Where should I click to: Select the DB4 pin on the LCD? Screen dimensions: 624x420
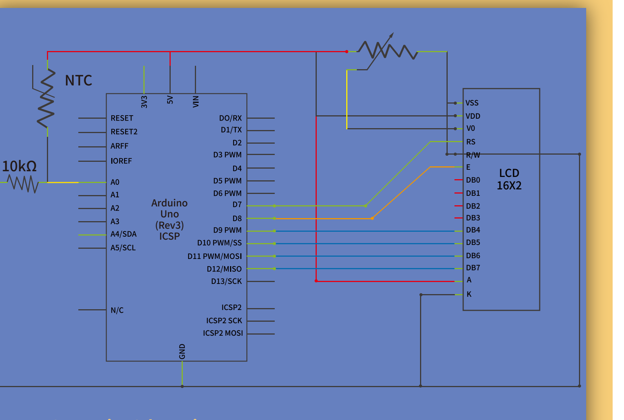pyautogui.click(x=473, y=230)
